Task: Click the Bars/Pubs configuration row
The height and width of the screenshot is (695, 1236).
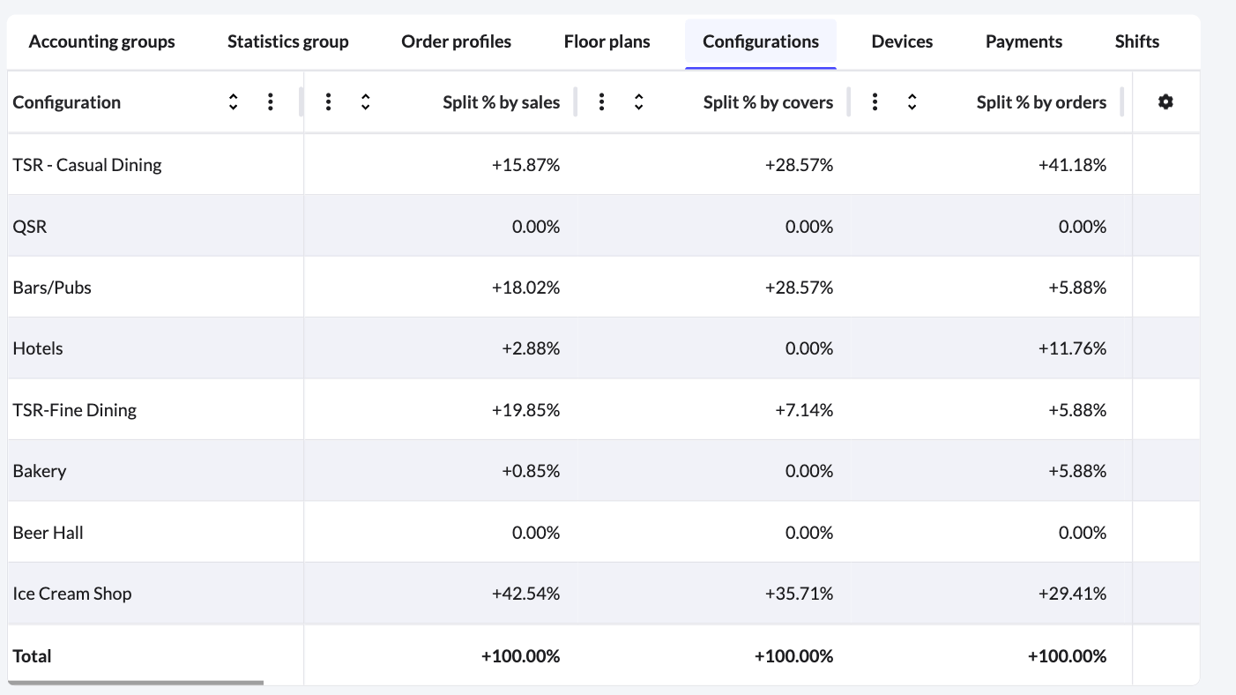Action: tap(52, 288)
